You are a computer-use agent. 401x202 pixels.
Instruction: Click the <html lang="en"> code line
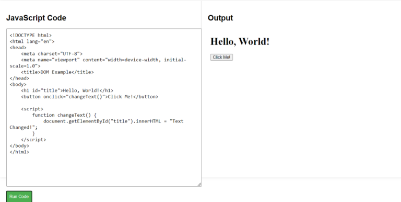(x=32, y=41)
